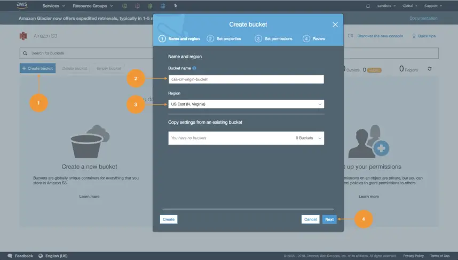Open the sandbox account menu
The height and width of the screenshot is (260, 458).
point(386,6)
